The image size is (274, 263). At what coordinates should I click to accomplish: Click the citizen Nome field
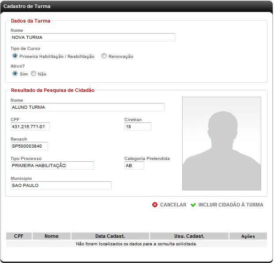point(87,107)
